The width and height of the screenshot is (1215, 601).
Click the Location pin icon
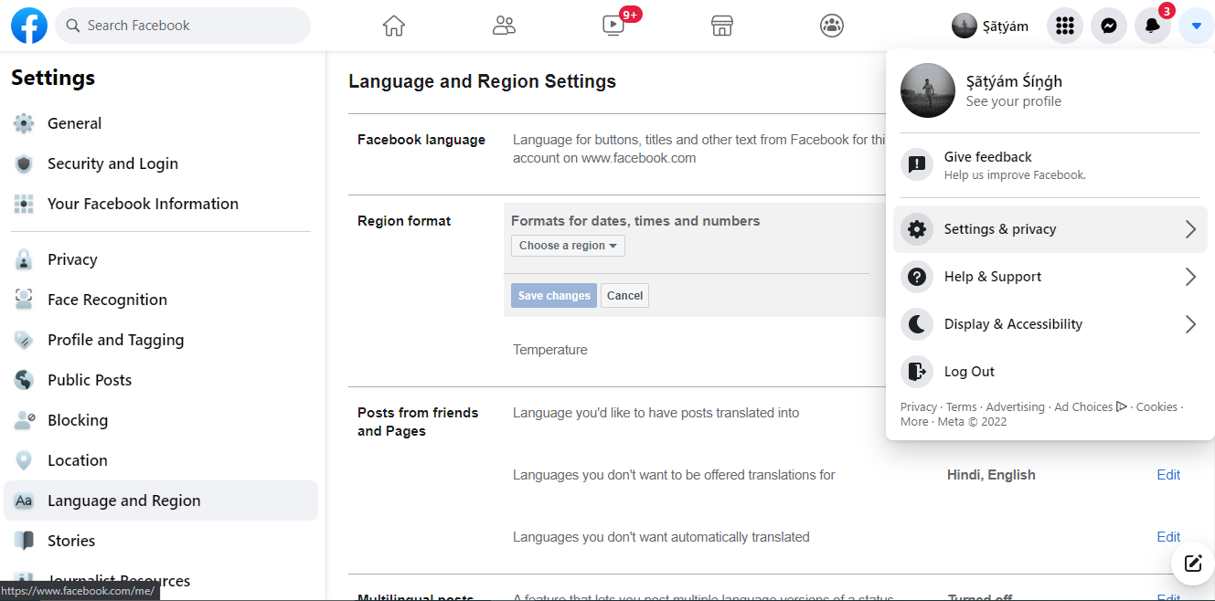pos(25,460)
